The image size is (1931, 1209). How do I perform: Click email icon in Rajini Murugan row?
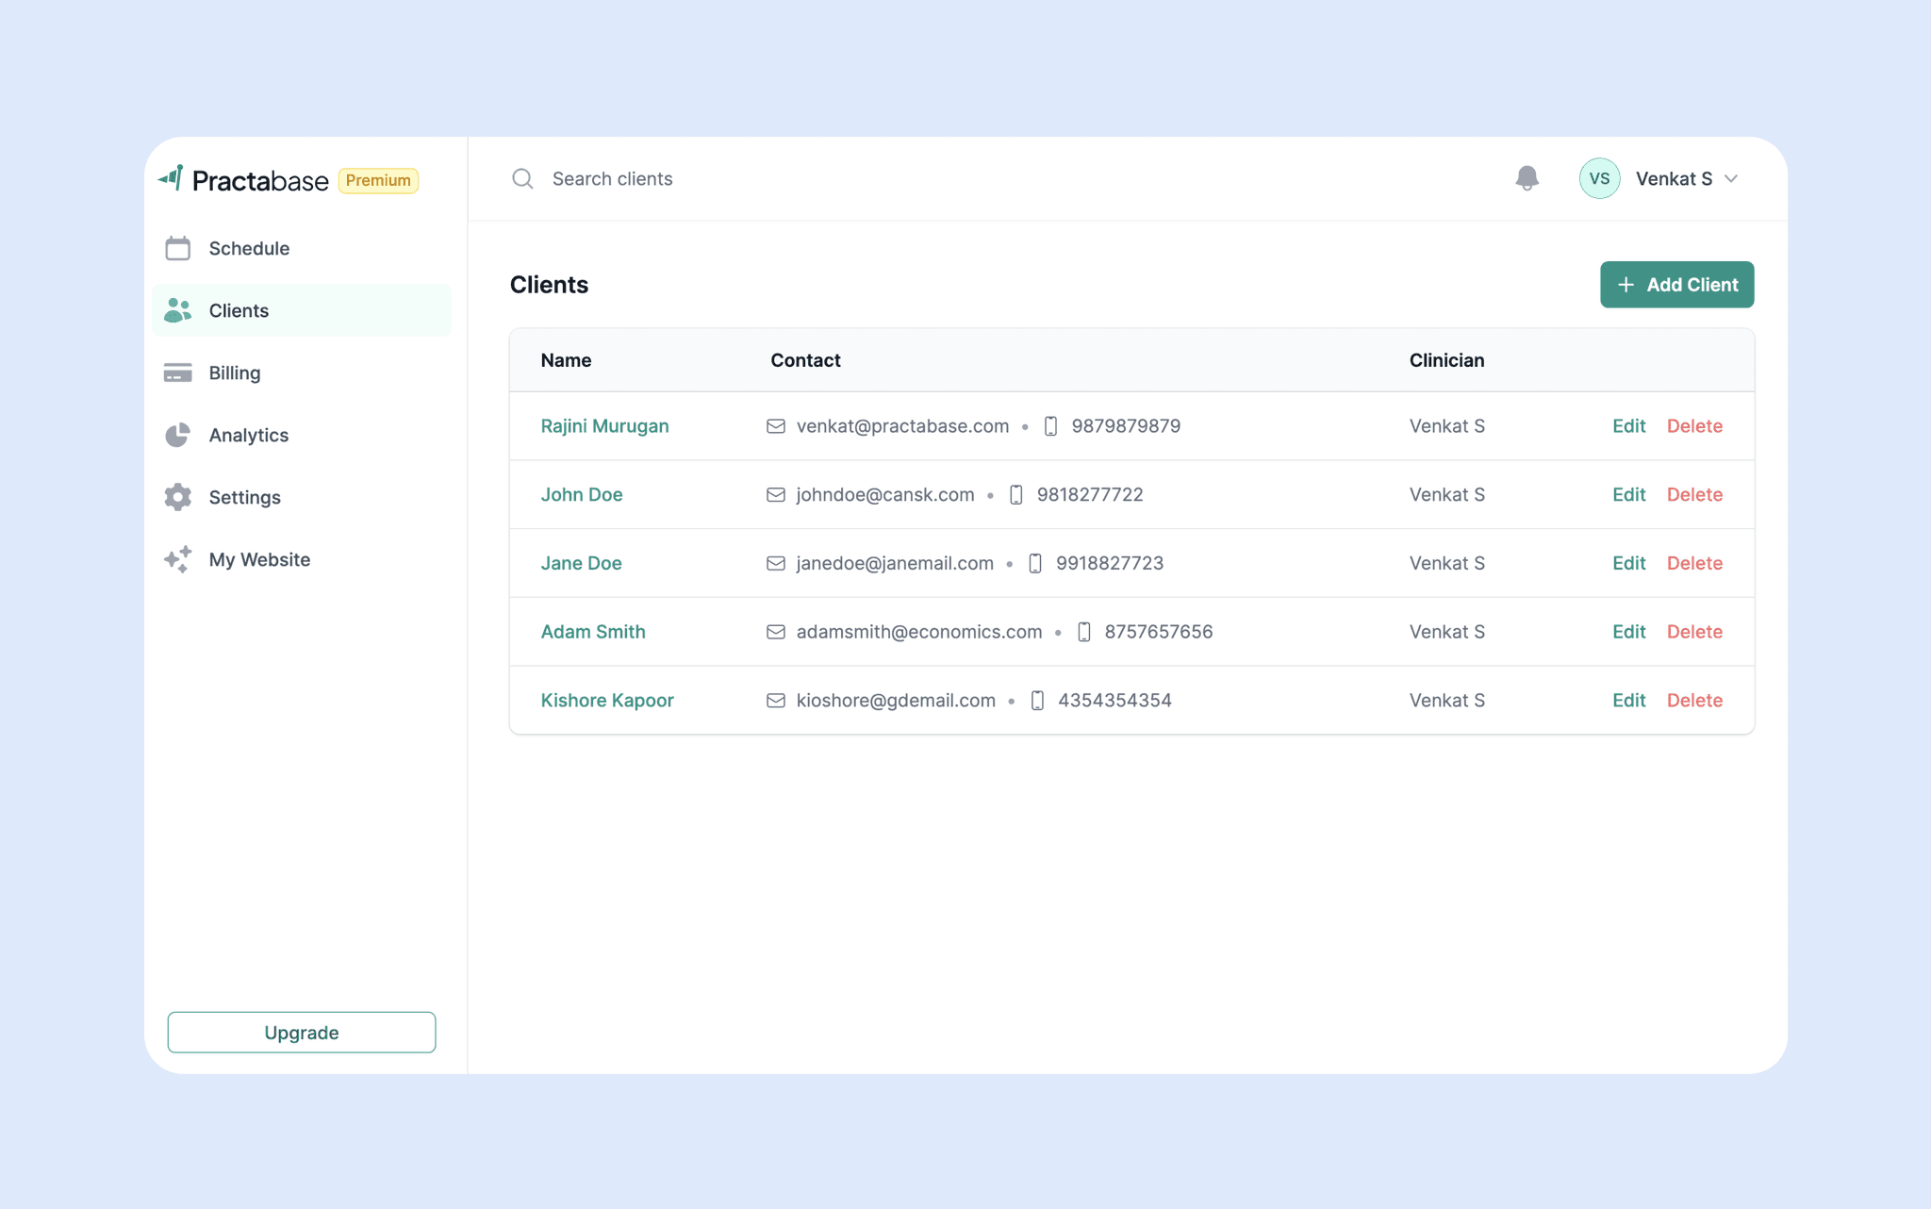pyautogui.click(x=775, y=426)
